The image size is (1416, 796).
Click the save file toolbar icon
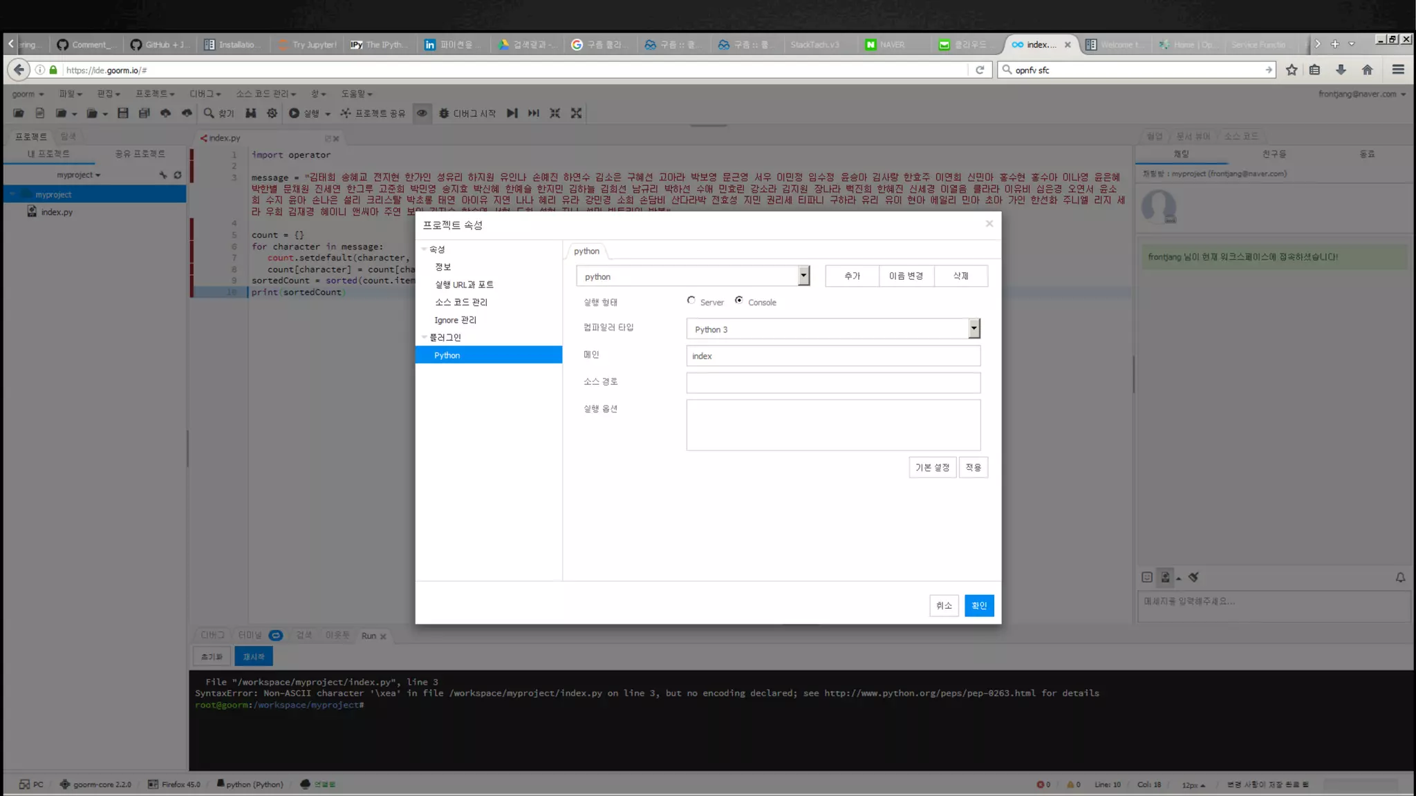pos(123,113)
